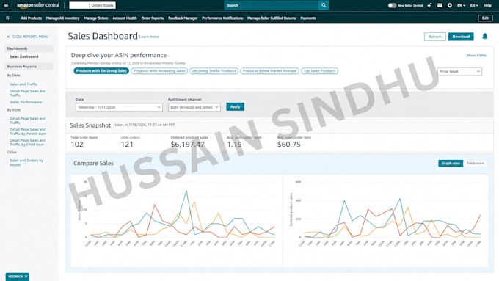The width and height of the screenshot is (499, 281).
Task: Open Manage Seller Fulfilled Returns
Action: (x=272, y=18)
